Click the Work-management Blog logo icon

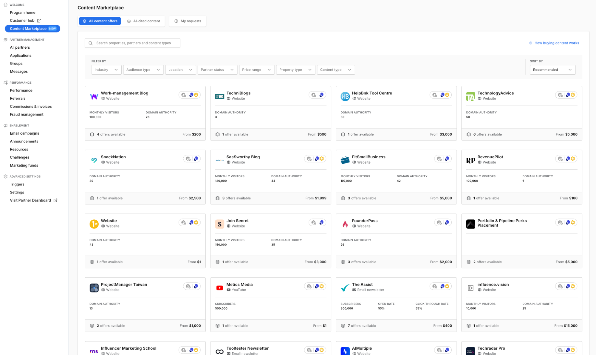pos(94,96)
